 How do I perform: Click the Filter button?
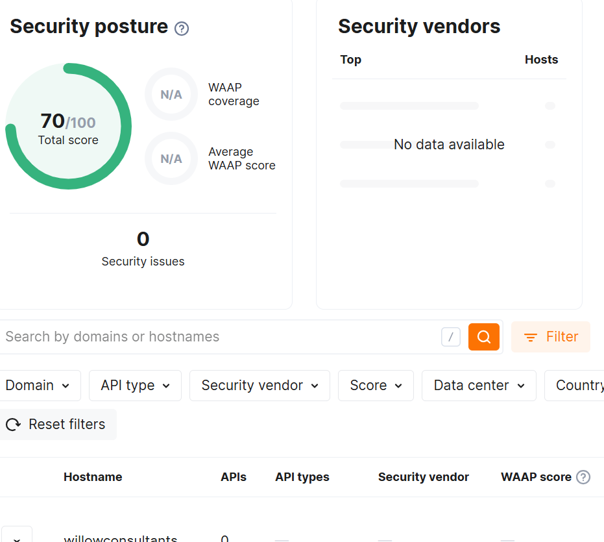pos(551,336)
